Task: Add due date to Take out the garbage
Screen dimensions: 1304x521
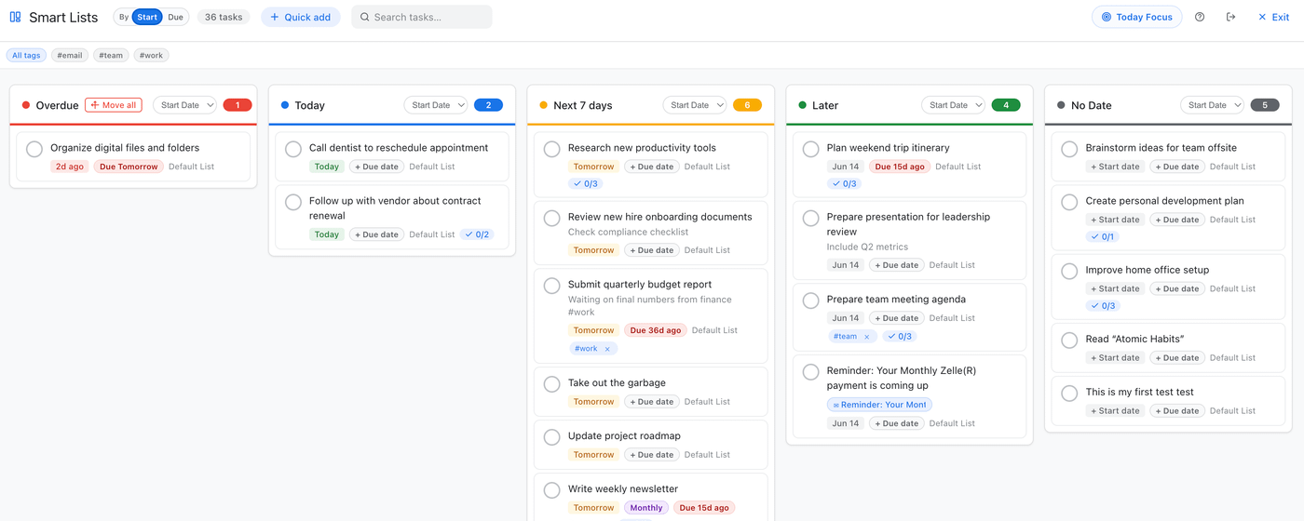Action: tap(651, 402)
